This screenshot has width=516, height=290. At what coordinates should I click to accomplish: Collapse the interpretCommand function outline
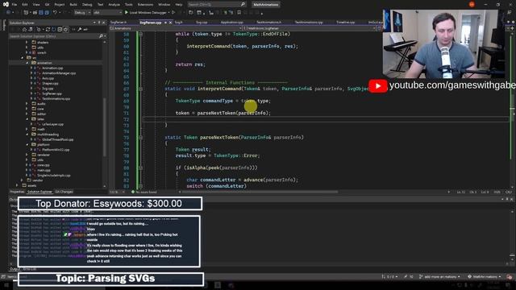click(x=140, y=89)
